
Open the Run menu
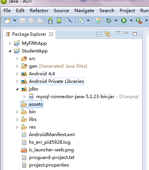click(144, 11)
